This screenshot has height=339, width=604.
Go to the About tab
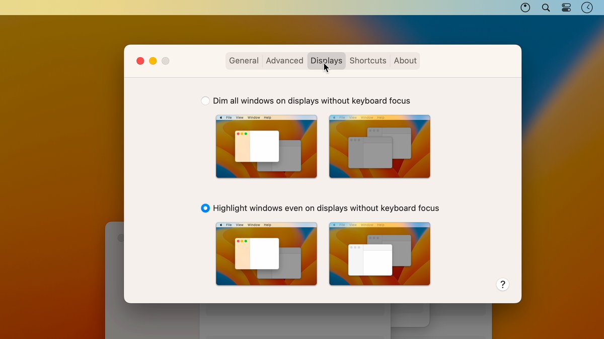(x=405, y=61)
